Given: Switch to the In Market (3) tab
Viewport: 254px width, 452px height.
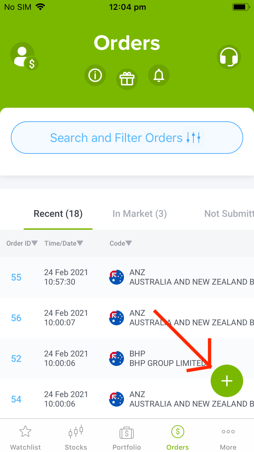Looking at the screenshot, I should [x=140, y=214].
